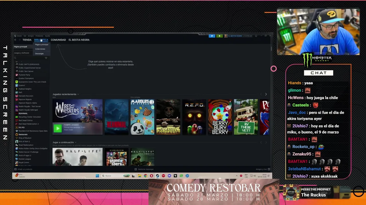The image size is (366, 205).
Task: Switch to the COMUNIDAD tab
Action: (58, 40)
